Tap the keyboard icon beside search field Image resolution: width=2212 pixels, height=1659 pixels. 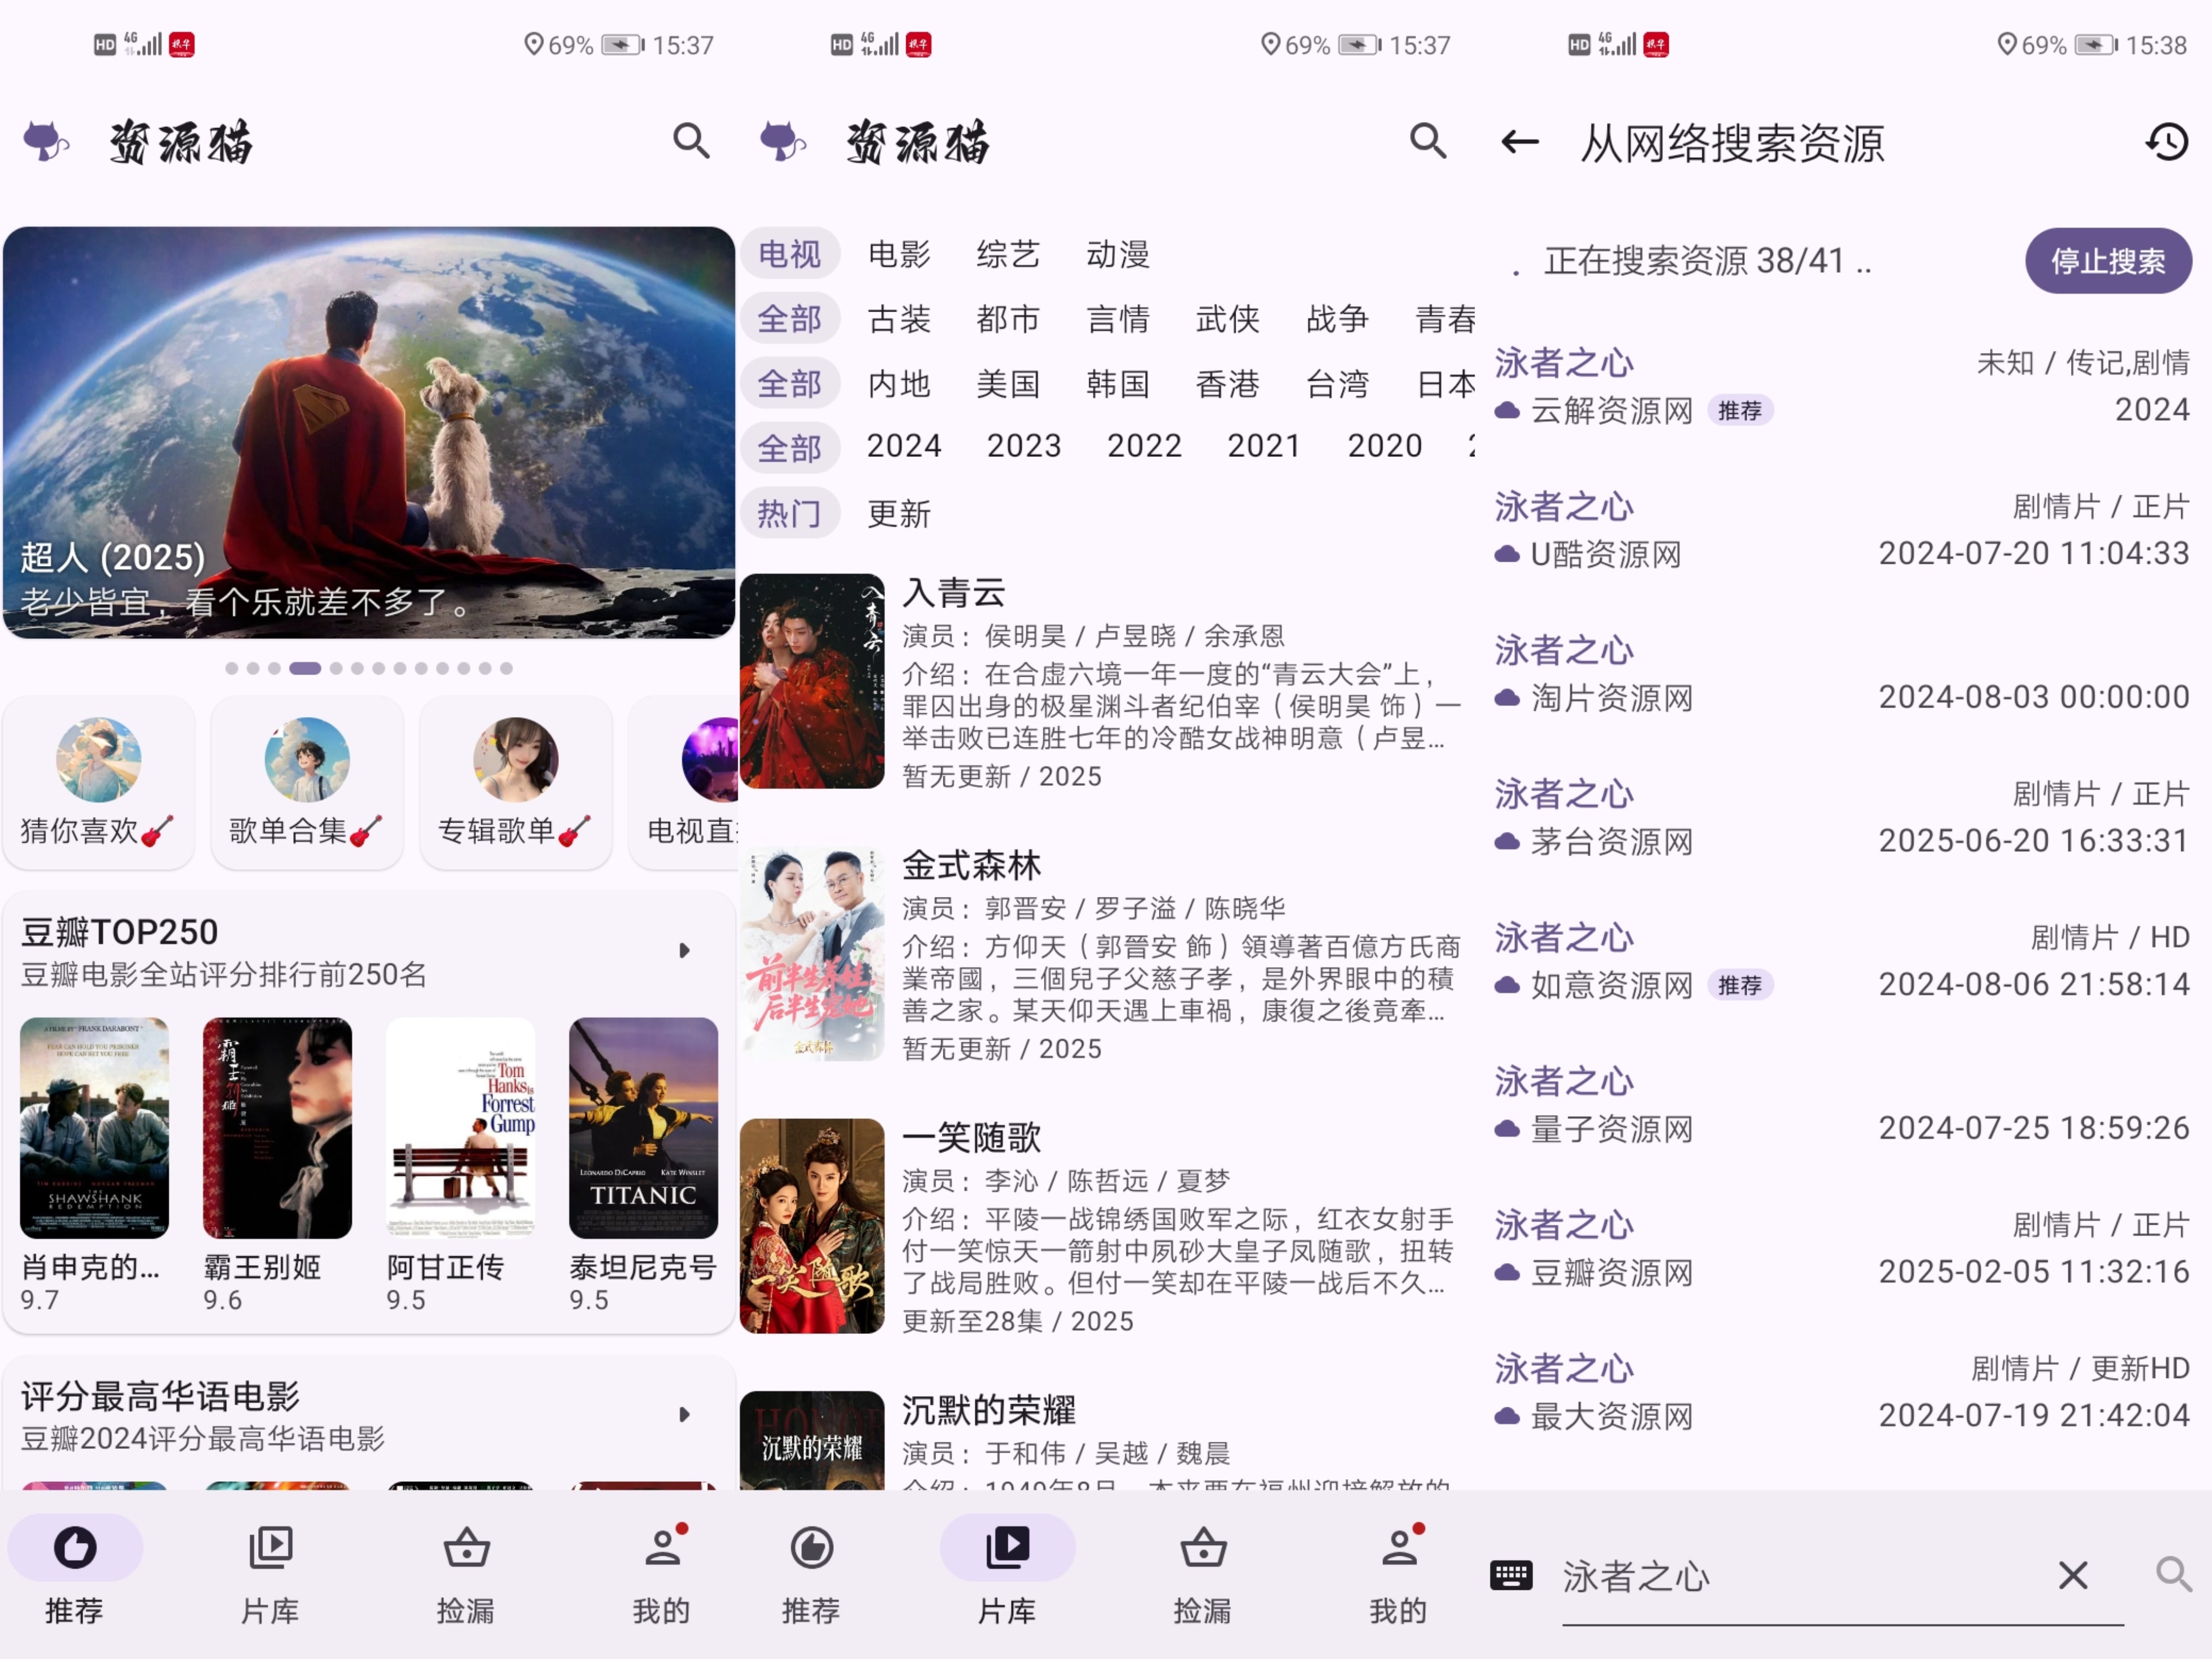(x=1510, y=1575)
